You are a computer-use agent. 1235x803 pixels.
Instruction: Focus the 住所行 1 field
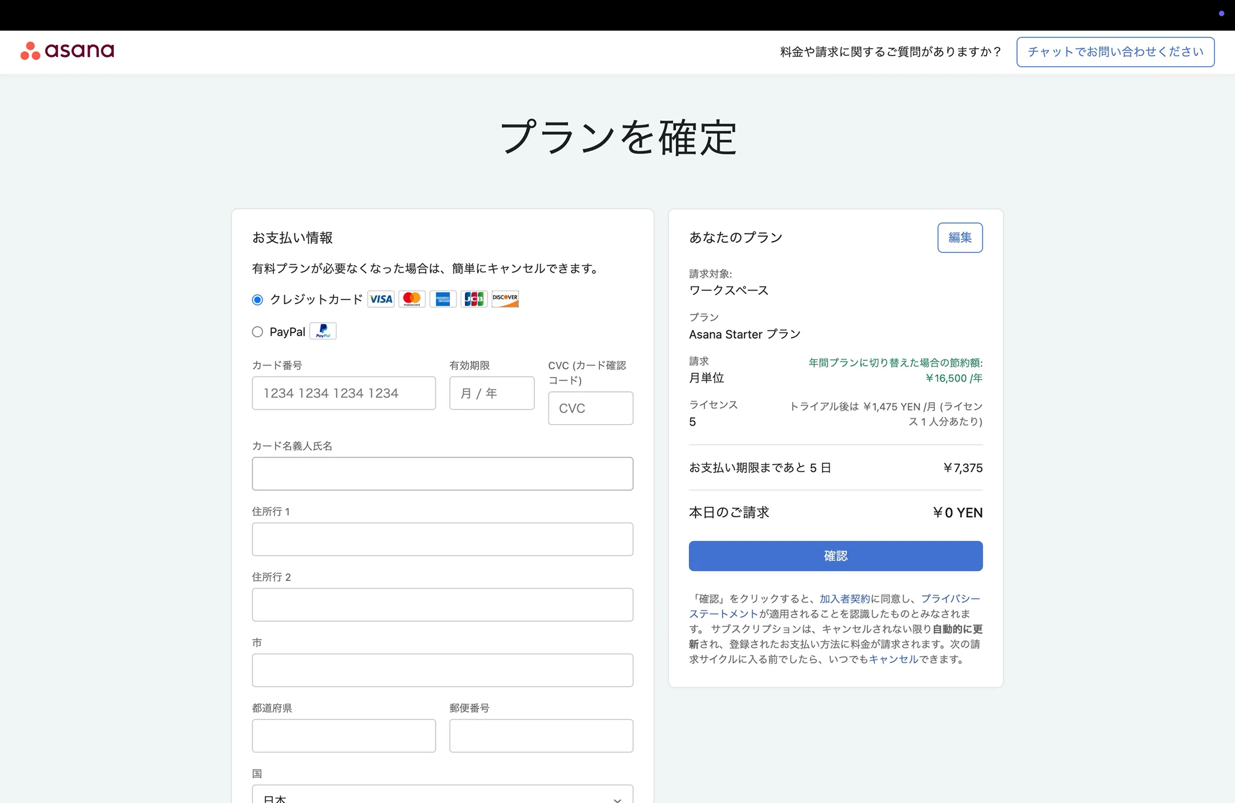pyautogui.click(x=443, y=540)
